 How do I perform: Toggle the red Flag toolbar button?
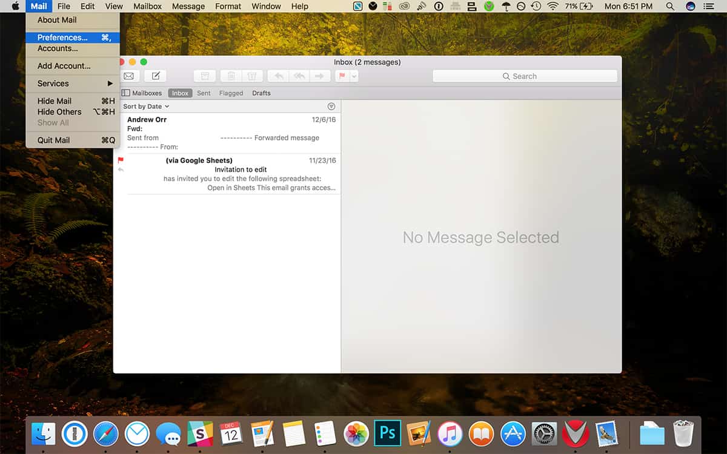coord(342,76)
